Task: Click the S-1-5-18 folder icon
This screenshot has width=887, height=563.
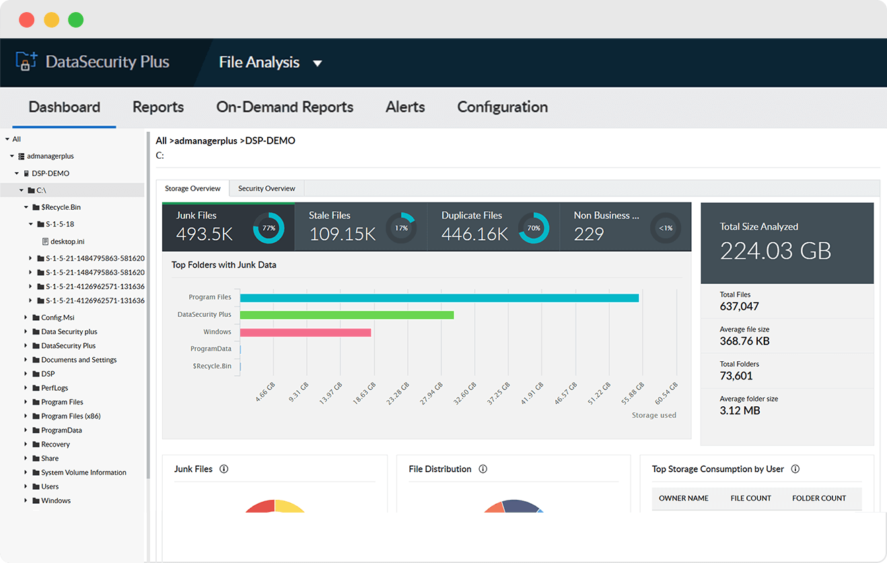Action: coord(40,224)
